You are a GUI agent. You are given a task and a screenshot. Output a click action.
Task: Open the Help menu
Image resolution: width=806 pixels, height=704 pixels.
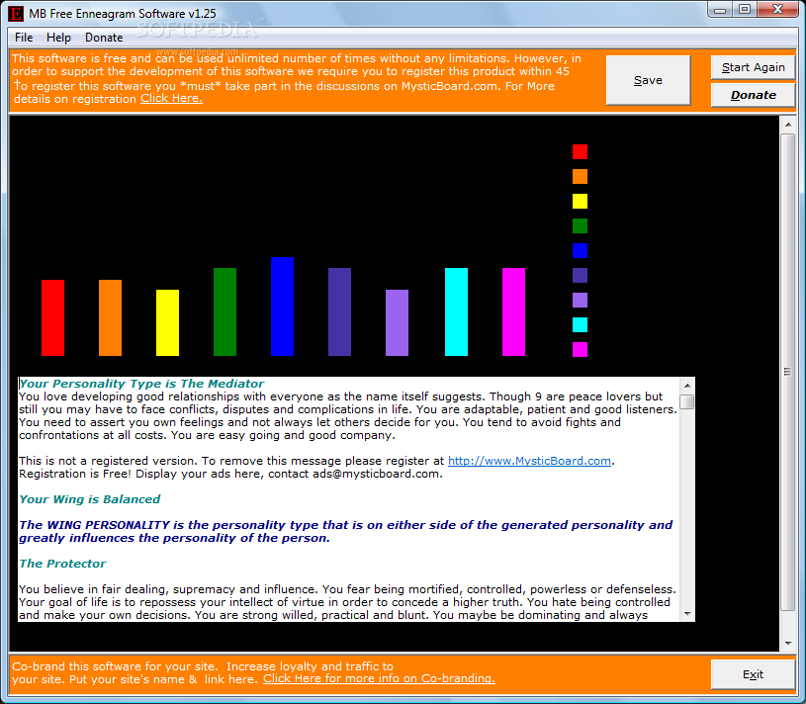tap(58, 37)
